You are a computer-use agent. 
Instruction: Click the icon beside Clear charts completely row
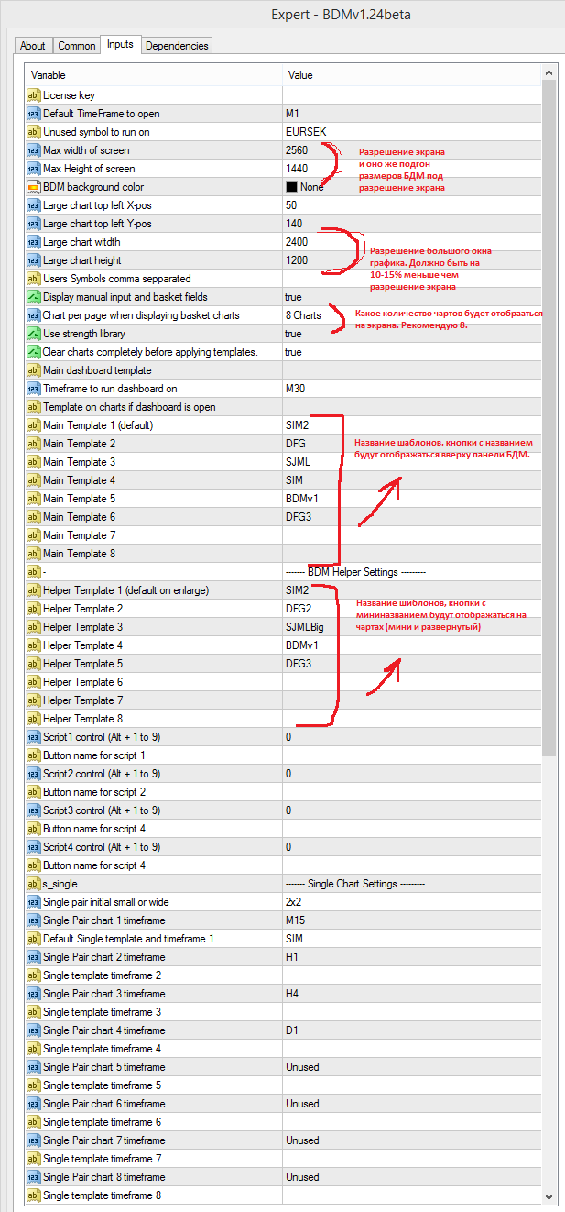33,352
